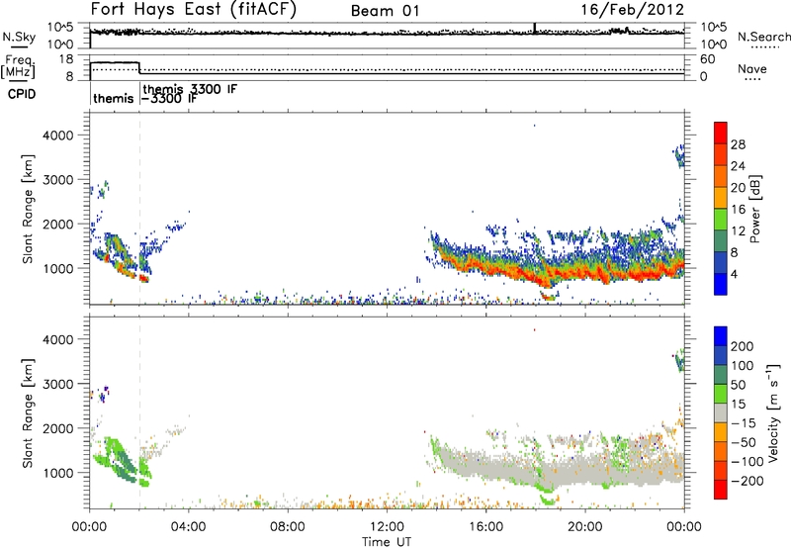Screen dimensions: 791x548
Task: Click the '18' frequency axis tick
Action: point(66,59)
